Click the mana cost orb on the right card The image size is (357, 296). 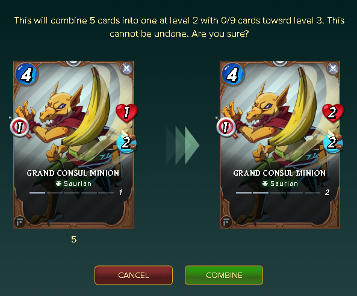[x=232, y=74]
